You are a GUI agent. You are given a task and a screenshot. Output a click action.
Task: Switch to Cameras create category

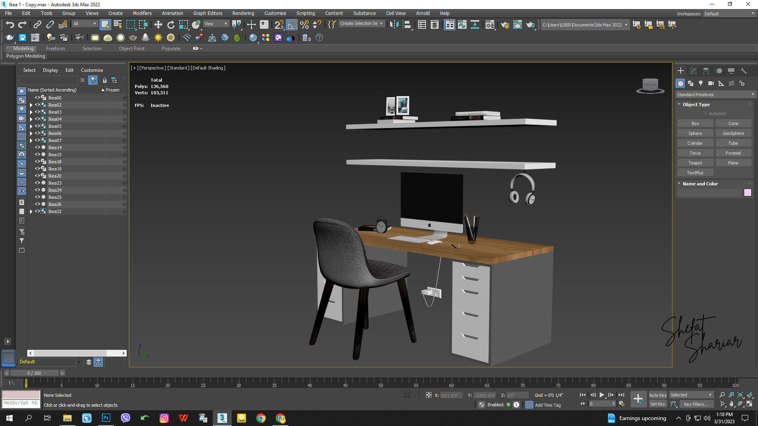pyautogui.click(x=711, y=83)
